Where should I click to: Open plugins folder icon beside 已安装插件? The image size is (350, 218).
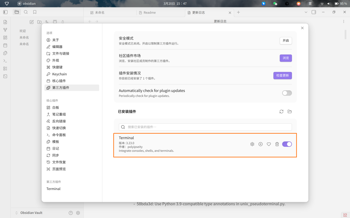(x=290, y=112)
